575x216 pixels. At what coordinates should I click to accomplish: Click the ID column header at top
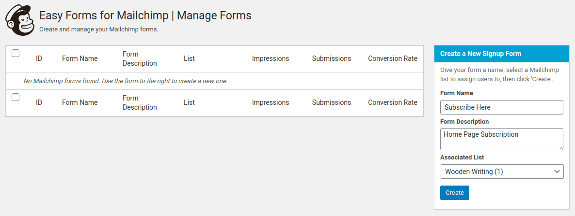coord(39,58)
